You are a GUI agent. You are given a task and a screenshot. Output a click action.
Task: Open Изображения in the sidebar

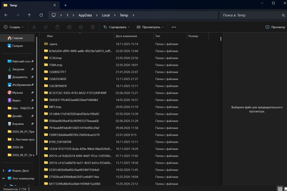point(18,85)
